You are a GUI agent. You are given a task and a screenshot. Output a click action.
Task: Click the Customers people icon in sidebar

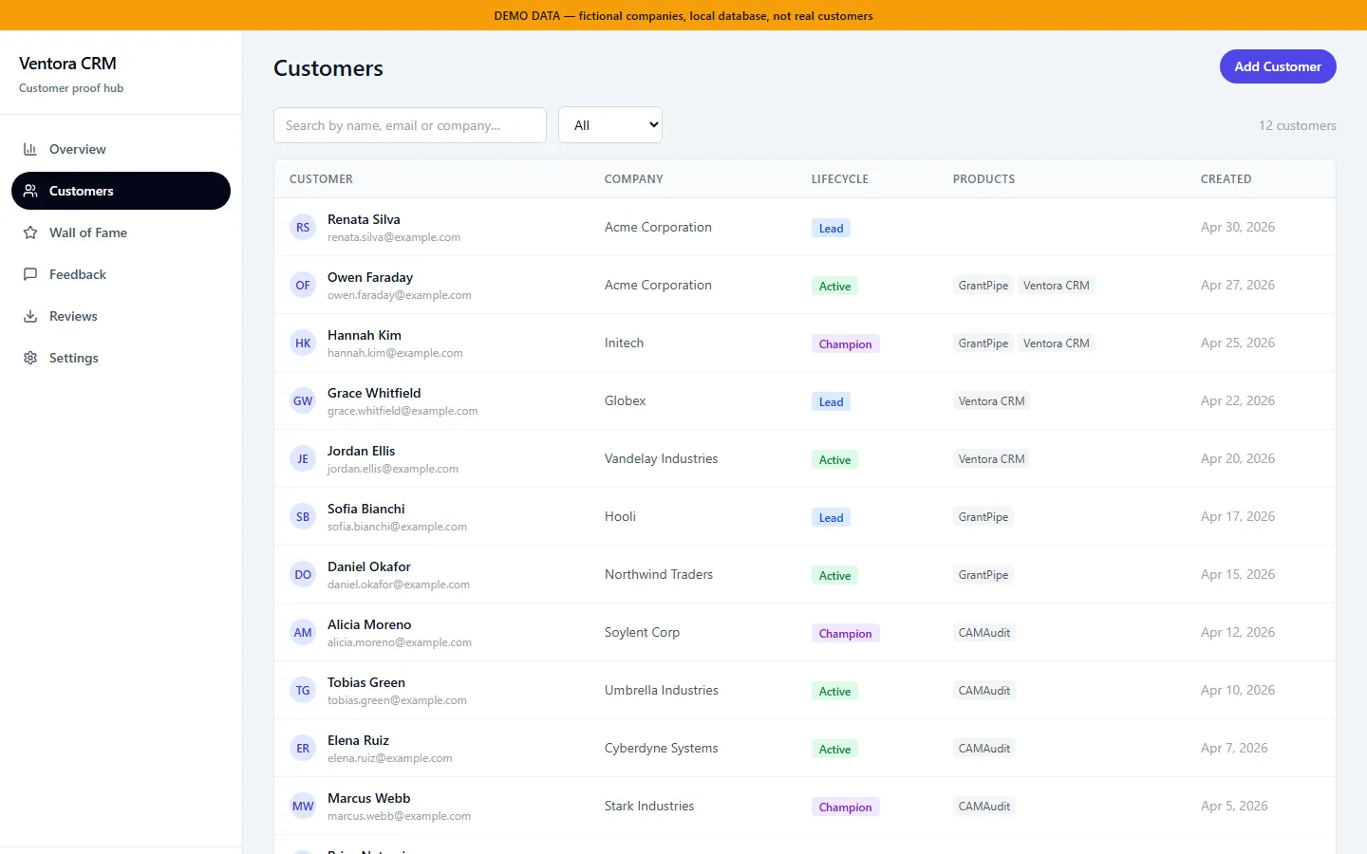coord(30,191)
